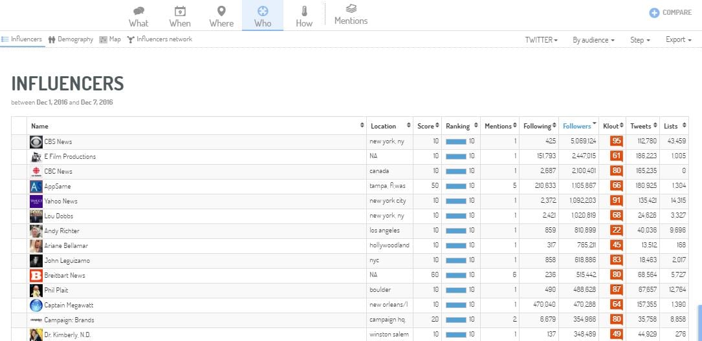Screen dimensions: 702x341
Task: Open the Where location pin tab
Action: click(x=221, y=17)
